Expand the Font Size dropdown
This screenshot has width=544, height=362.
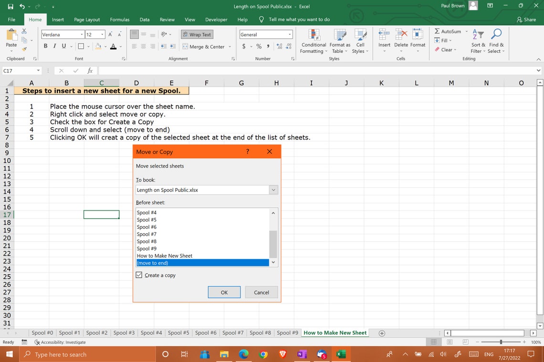pos(101,34)
